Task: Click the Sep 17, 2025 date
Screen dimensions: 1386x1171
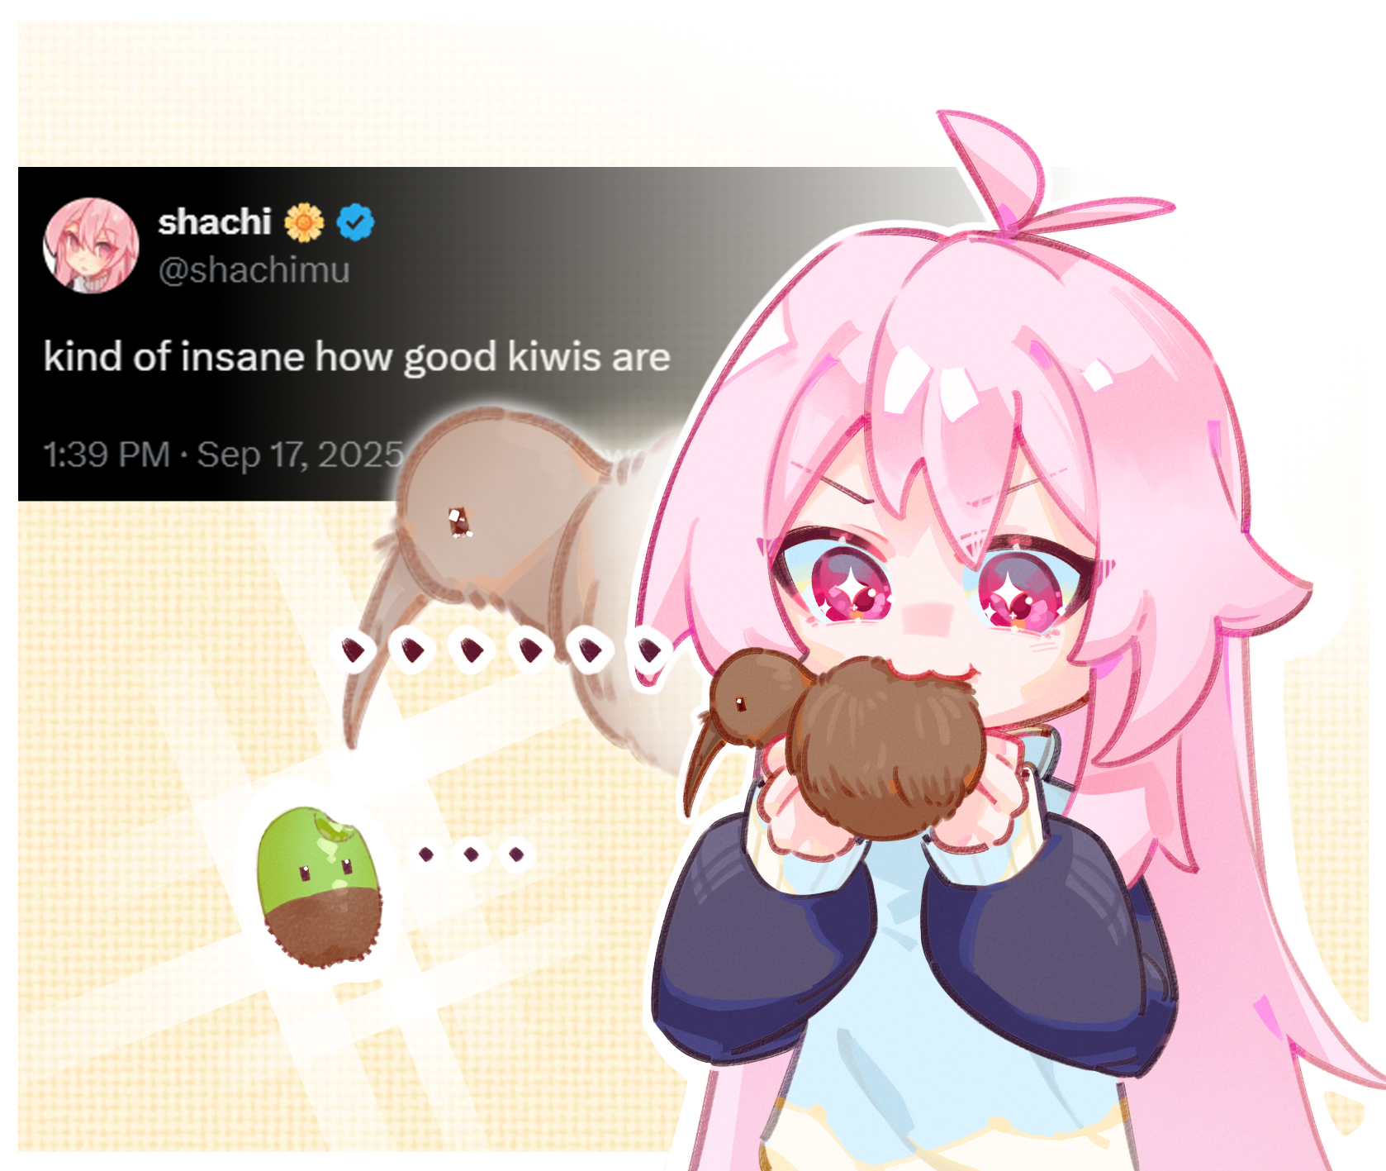Action: point(301,455)
